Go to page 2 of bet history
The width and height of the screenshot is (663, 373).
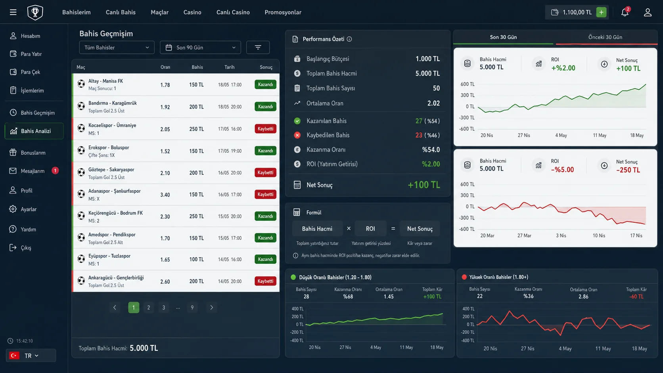(149, 308)
